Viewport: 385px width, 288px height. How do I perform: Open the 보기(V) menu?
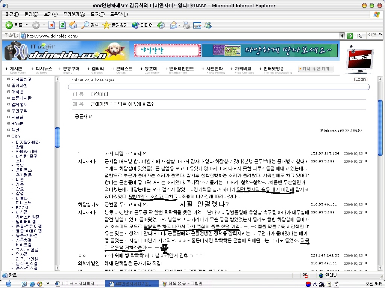coord(51,15)
